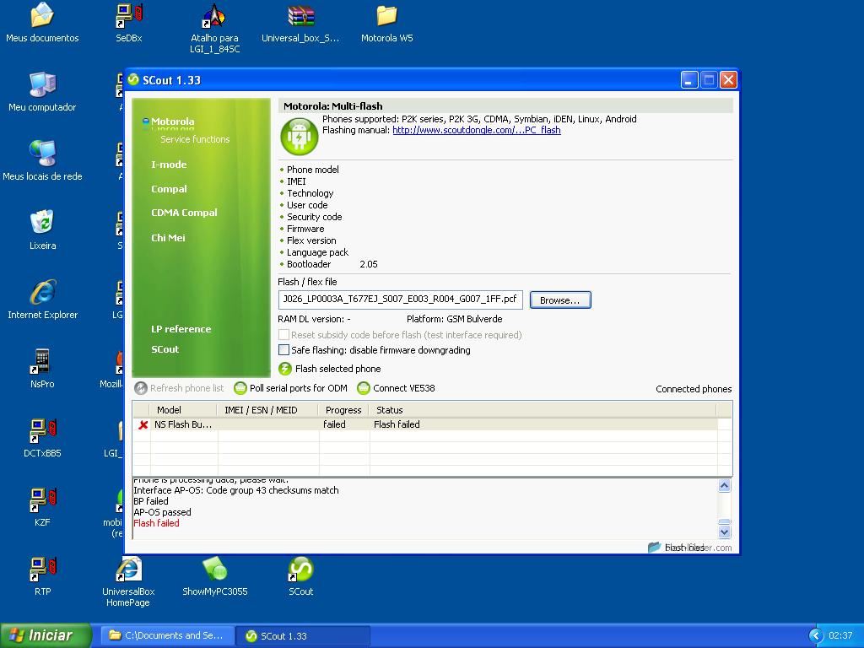Screen dimensions: 864x648
Task: Click the green Android multi-flash icon
Action: tap(300, 137)
